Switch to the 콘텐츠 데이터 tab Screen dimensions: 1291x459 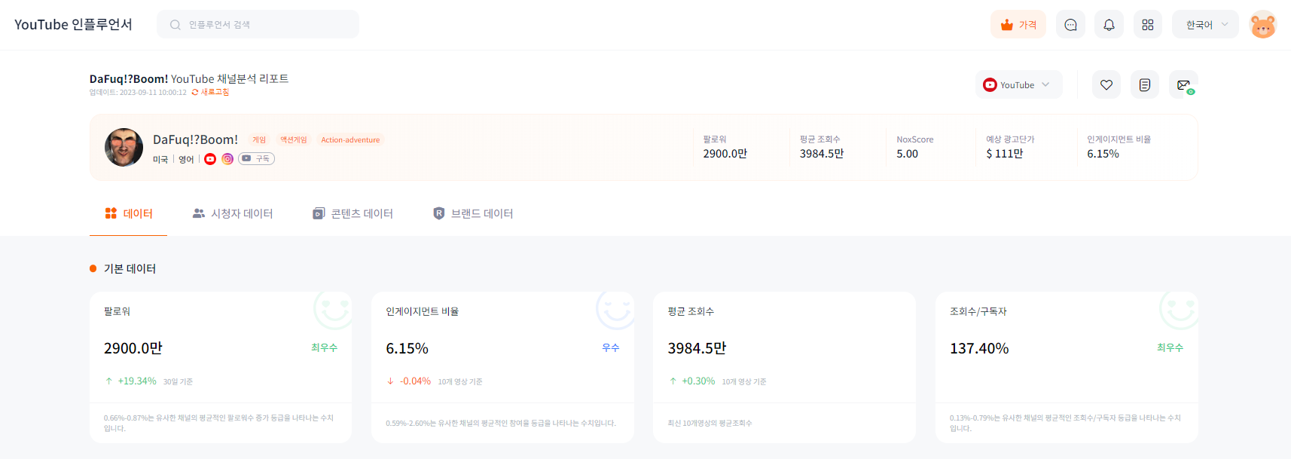click(x=353, y=213)
